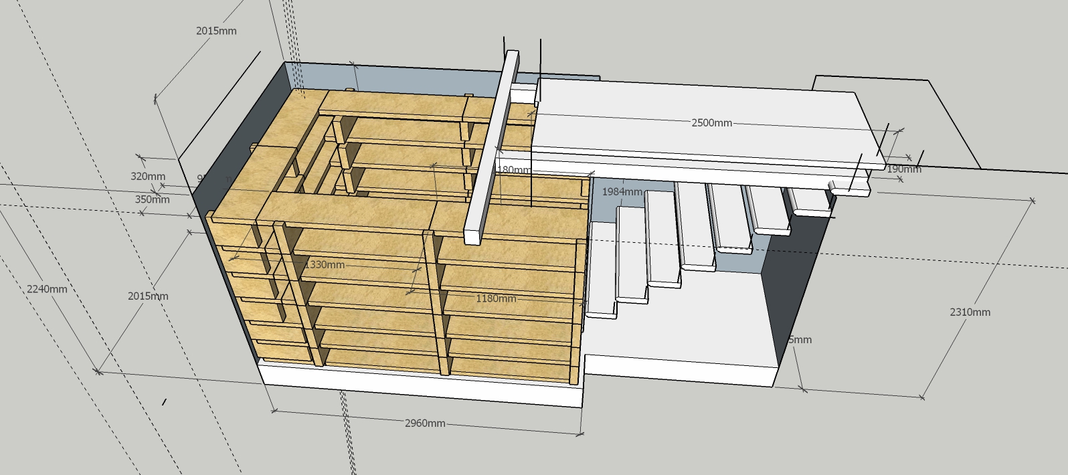Select the 2240mm dimension text
Viewport: 1068px width, 475px height.
click(x=47, y=289)
